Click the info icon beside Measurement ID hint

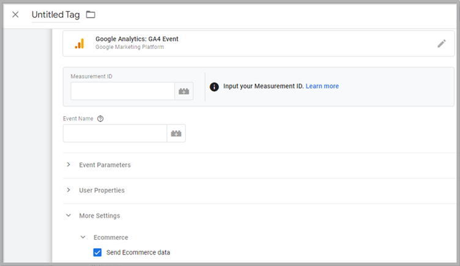[214, 87]
